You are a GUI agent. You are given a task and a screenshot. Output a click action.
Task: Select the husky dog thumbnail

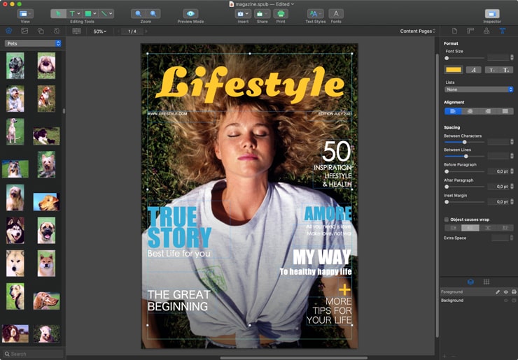15,230
